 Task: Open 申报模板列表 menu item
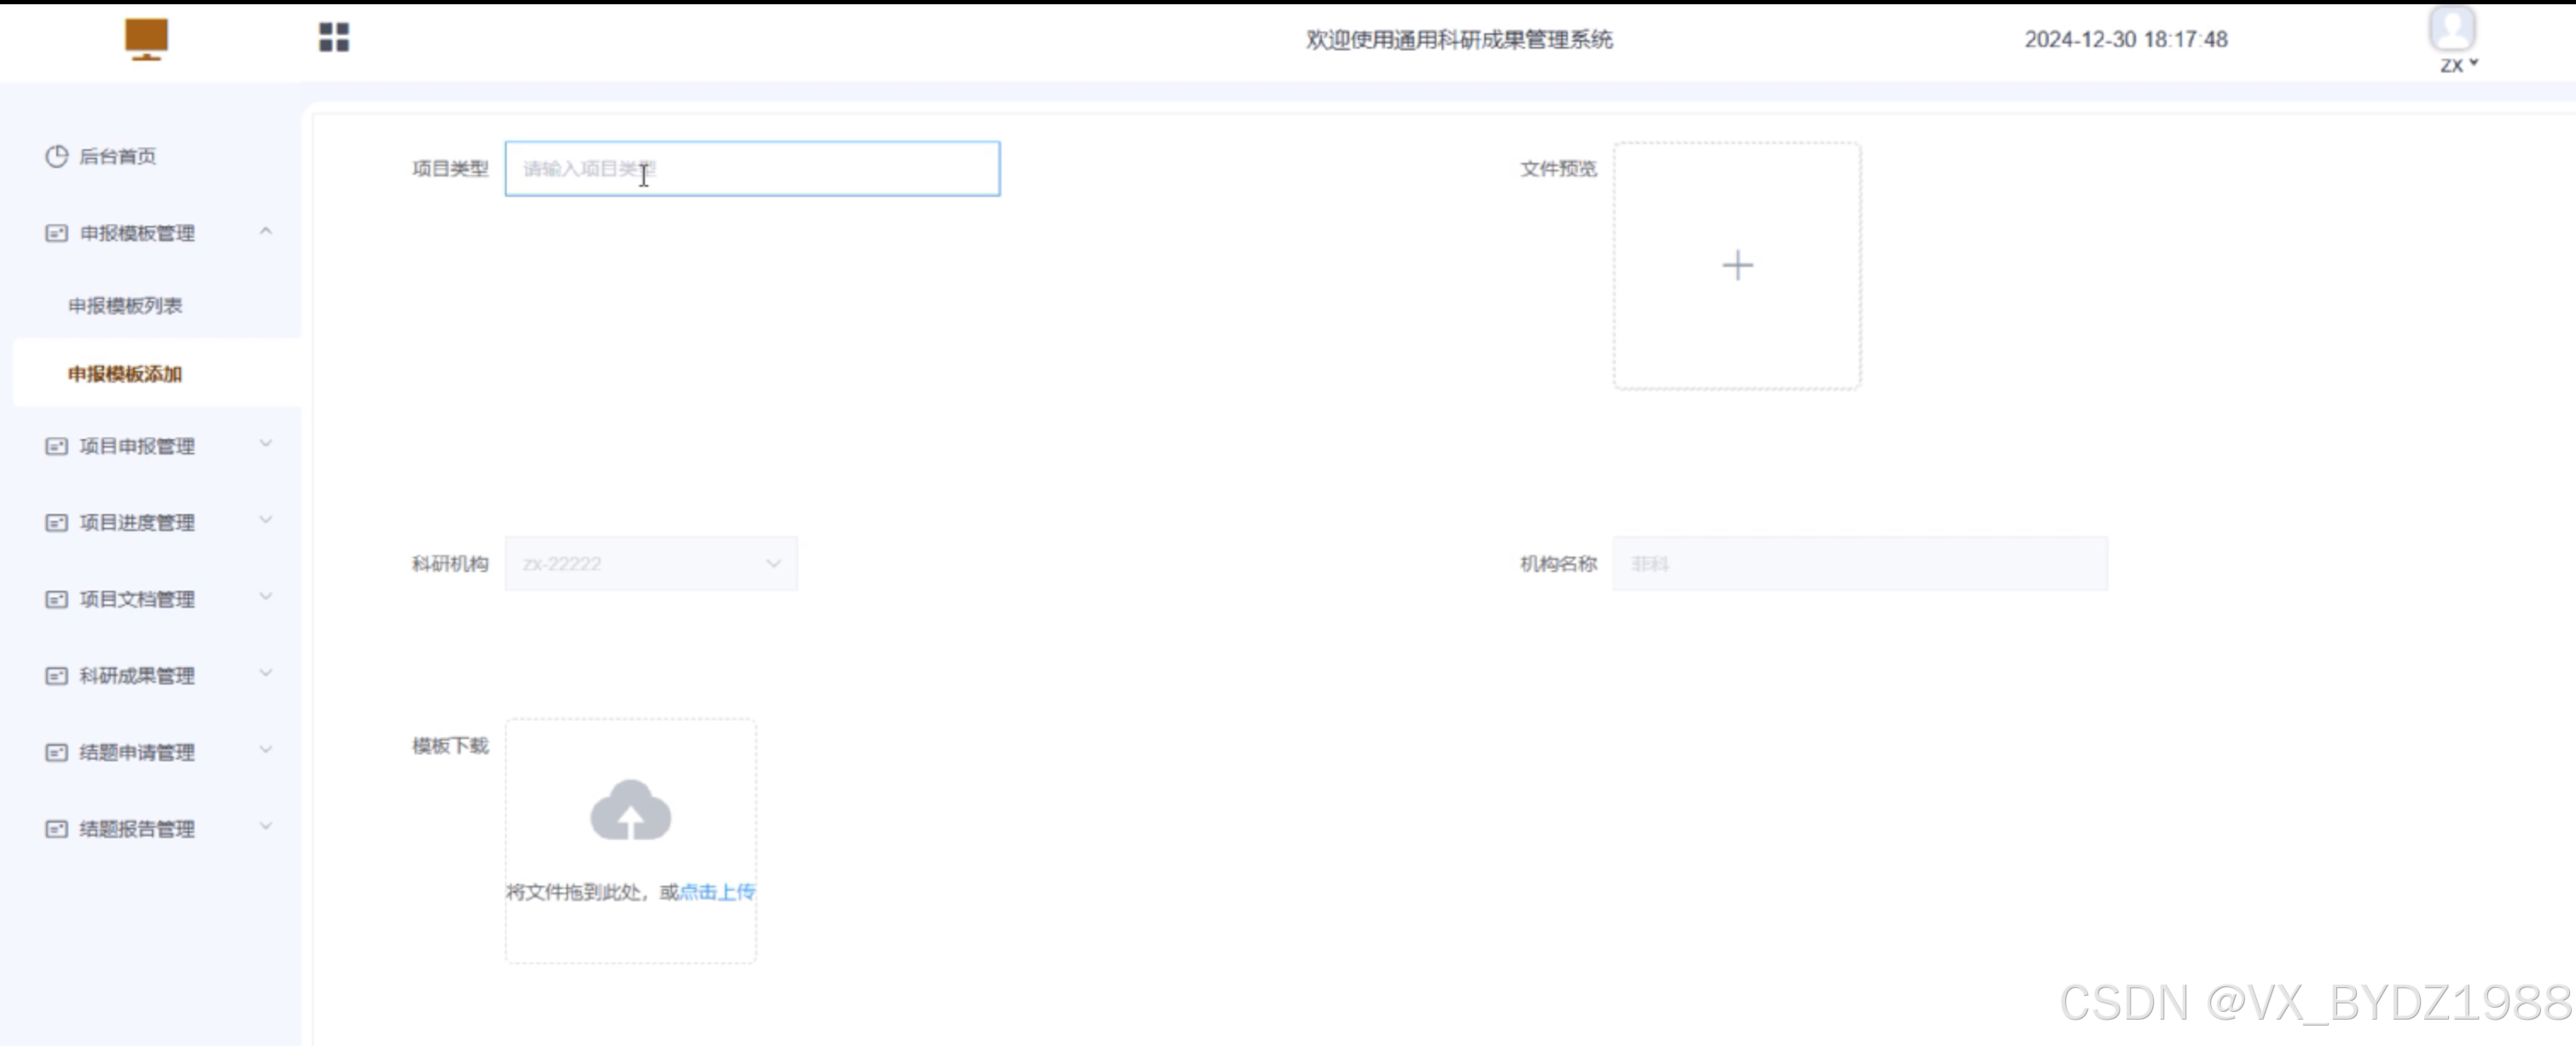125,306
